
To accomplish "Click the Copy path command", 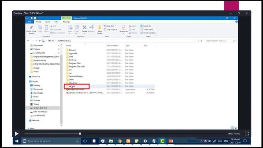I will (x=56, y=29).
